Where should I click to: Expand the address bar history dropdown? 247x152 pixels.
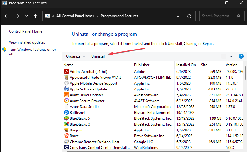(x=178, y=16)
